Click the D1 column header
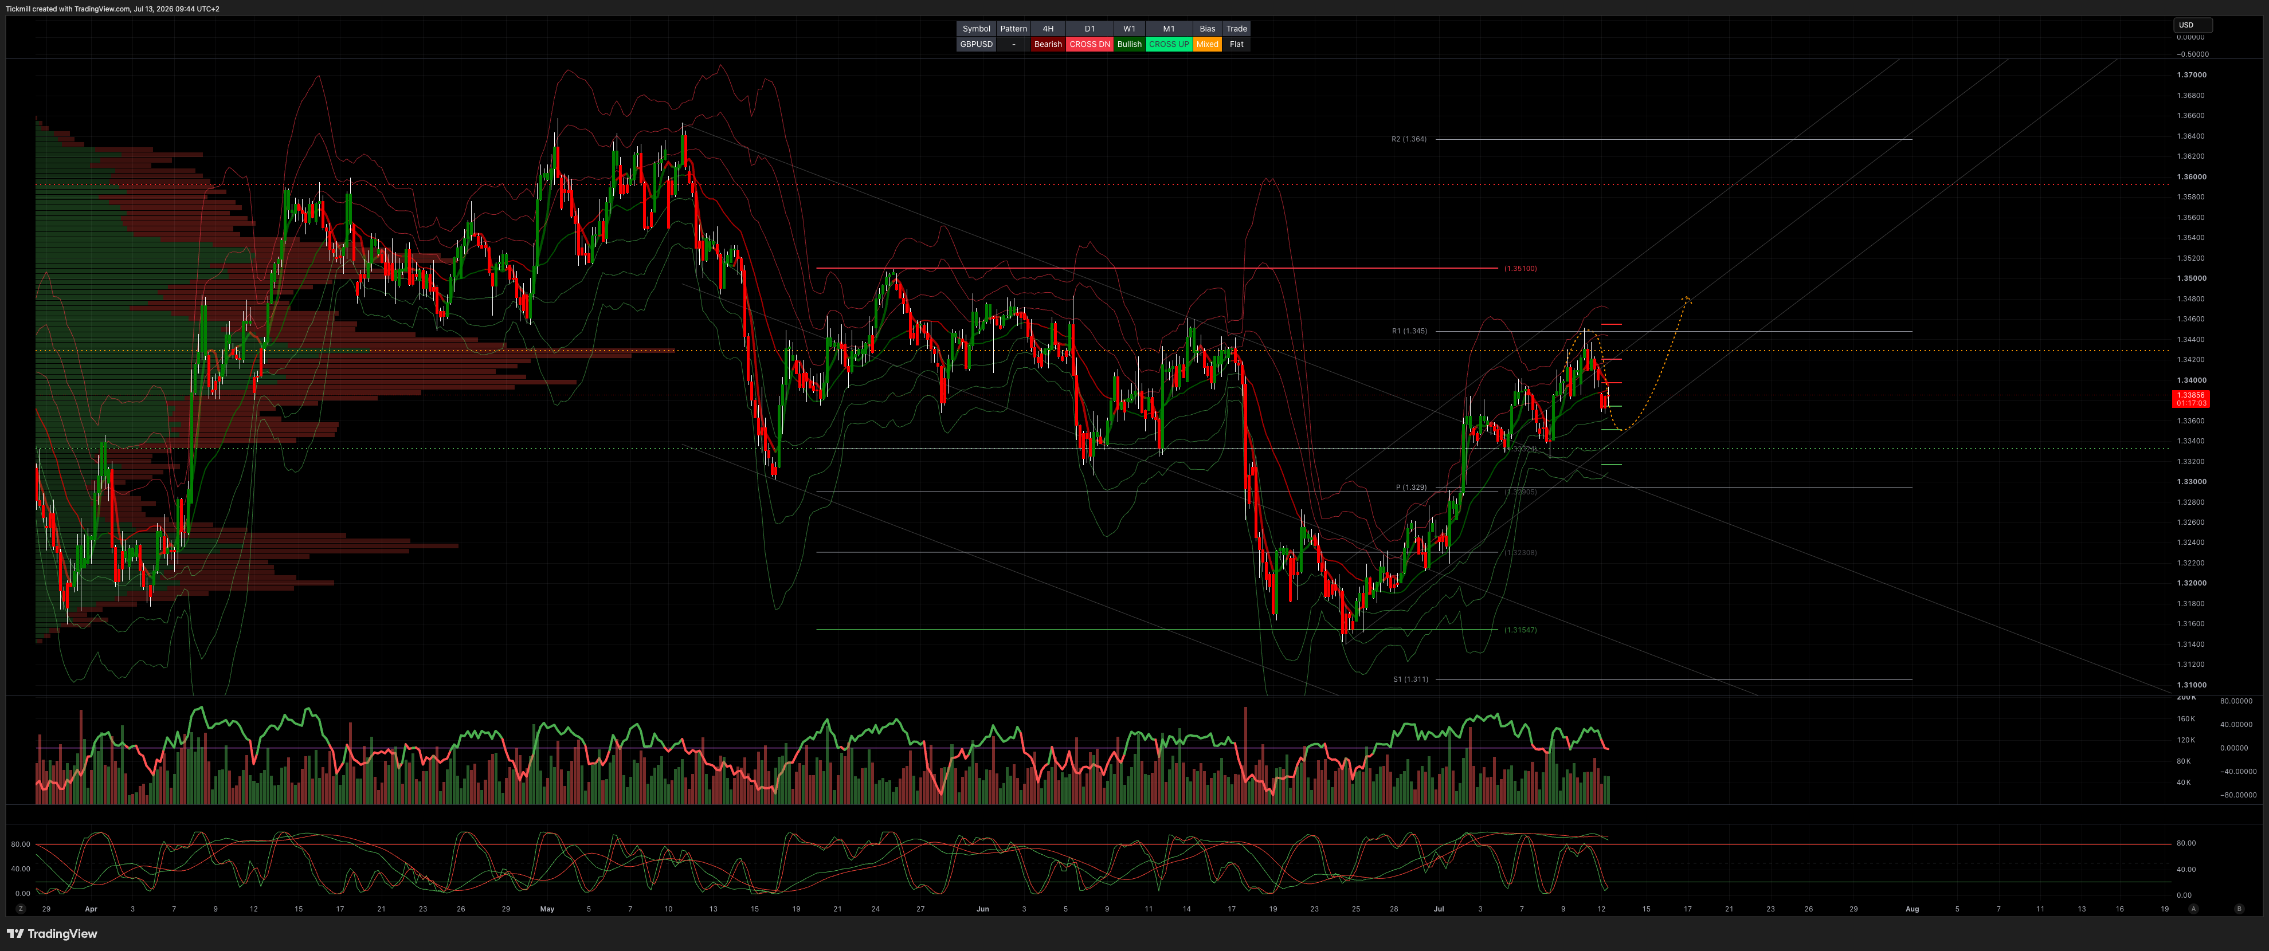Image resolution: width=2269 pixels, height=951 pixels. coord(1090,29)
